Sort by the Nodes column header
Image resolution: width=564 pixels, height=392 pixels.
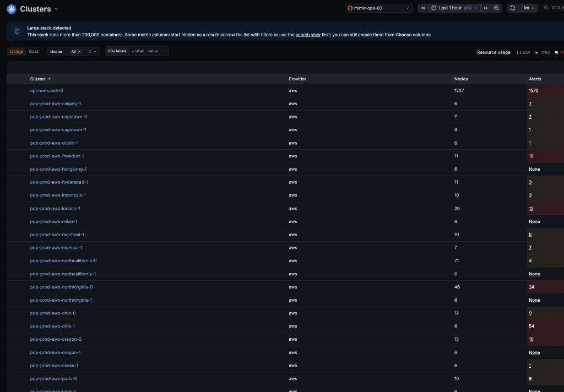461,79
